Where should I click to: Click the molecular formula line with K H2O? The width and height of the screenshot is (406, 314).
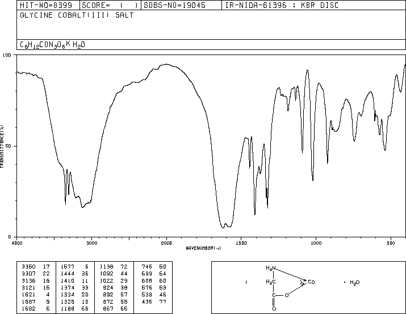tap(52, 45)
